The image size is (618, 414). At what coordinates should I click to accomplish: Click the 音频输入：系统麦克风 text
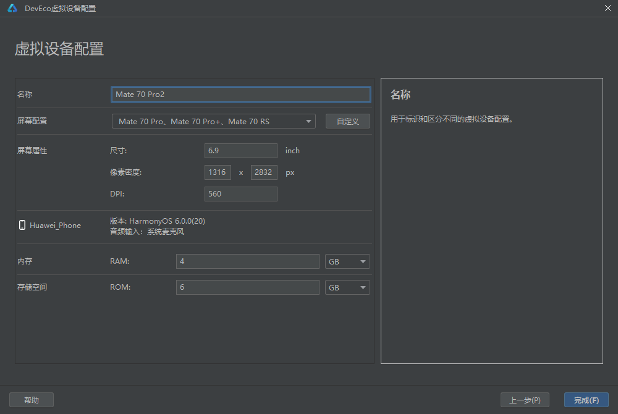pos(146,231)
